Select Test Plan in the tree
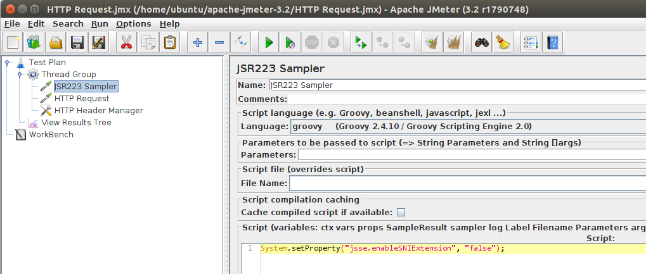646x274 pixels. [47, 63]
